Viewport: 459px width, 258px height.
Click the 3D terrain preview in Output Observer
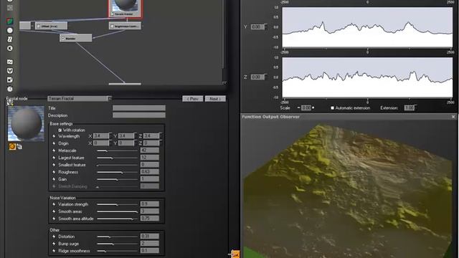[349, 189]
